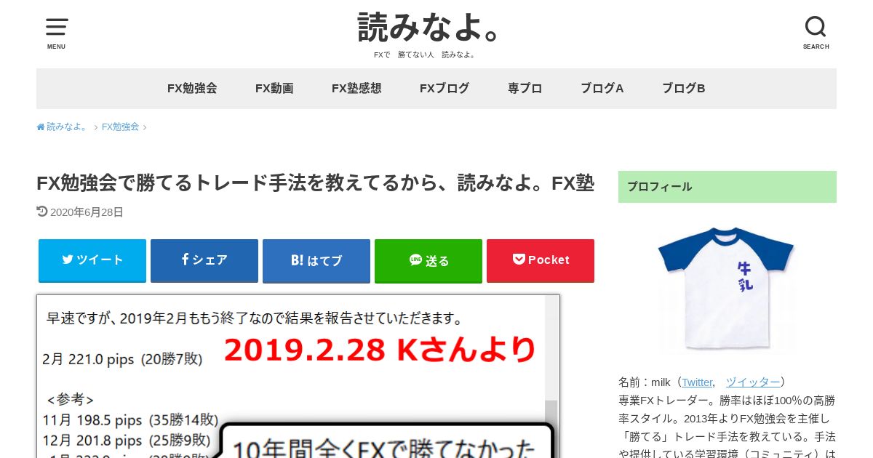This screenshot has height=458, width=873.
Task: Open the Twitter profile link
Action: pyautogui.click(x=697, y=382)
